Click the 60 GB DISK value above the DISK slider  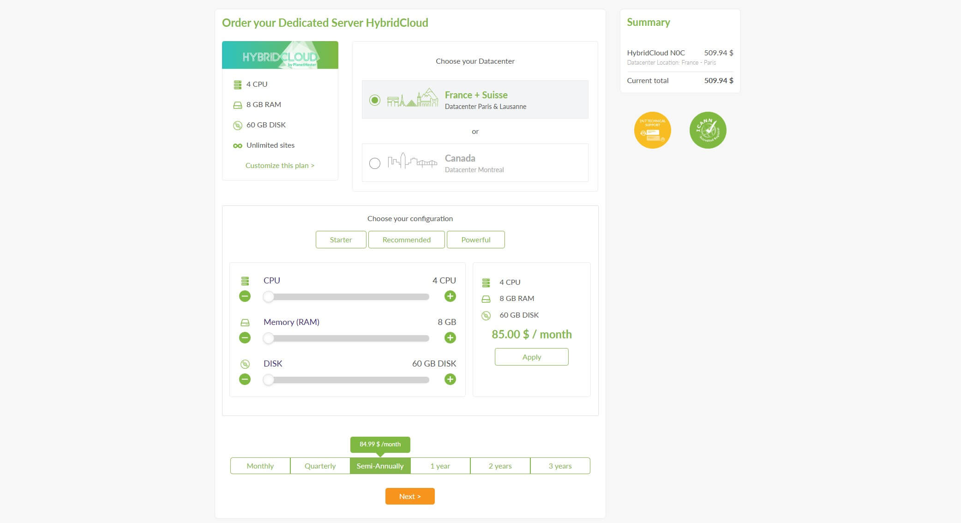tap(434, 363)
